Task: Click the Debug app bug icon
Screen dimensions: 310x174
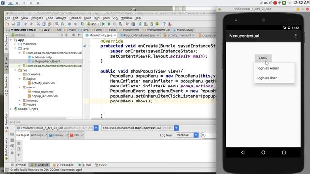Action: (x=108, y=24)
